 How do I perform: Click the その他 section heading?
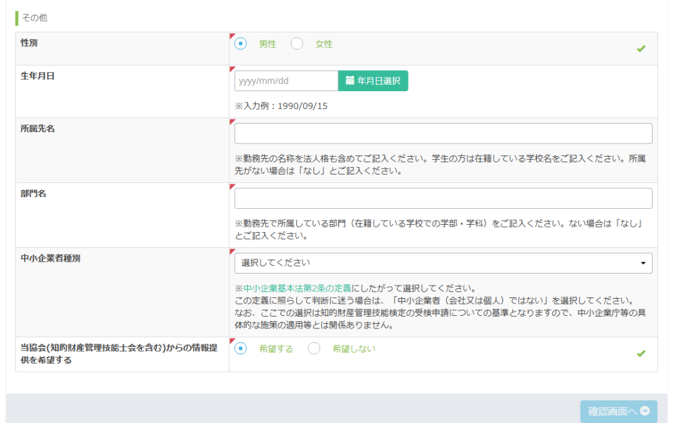pyautogui.click(x=34, y=18)
